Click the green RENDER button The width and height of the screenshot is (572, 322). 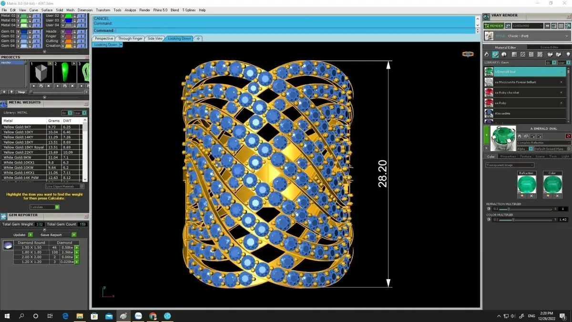coord(493,26)
